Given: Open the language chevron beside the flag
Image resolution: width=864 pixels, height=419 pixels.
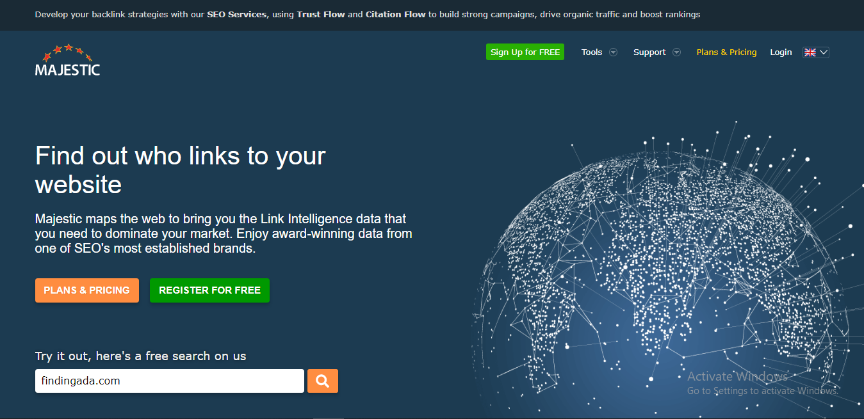Looking at the screenshot, I should [823, 52].
